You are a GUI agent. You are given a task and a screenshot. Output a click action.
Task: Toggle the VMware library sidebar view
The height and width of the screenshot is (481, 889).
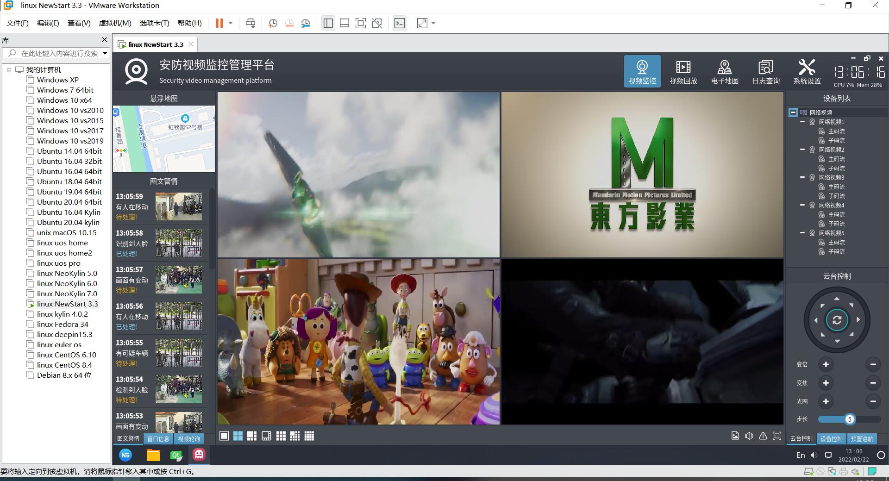tap(328, 23)
